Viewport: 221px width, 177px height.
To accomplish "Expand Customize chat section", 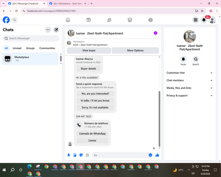I will 190,73.
